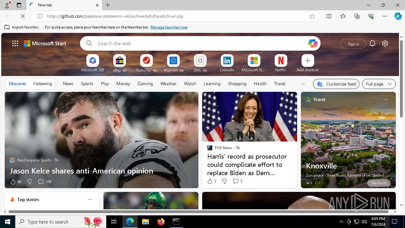Open Top stories options ellipsis

[90, 199]
